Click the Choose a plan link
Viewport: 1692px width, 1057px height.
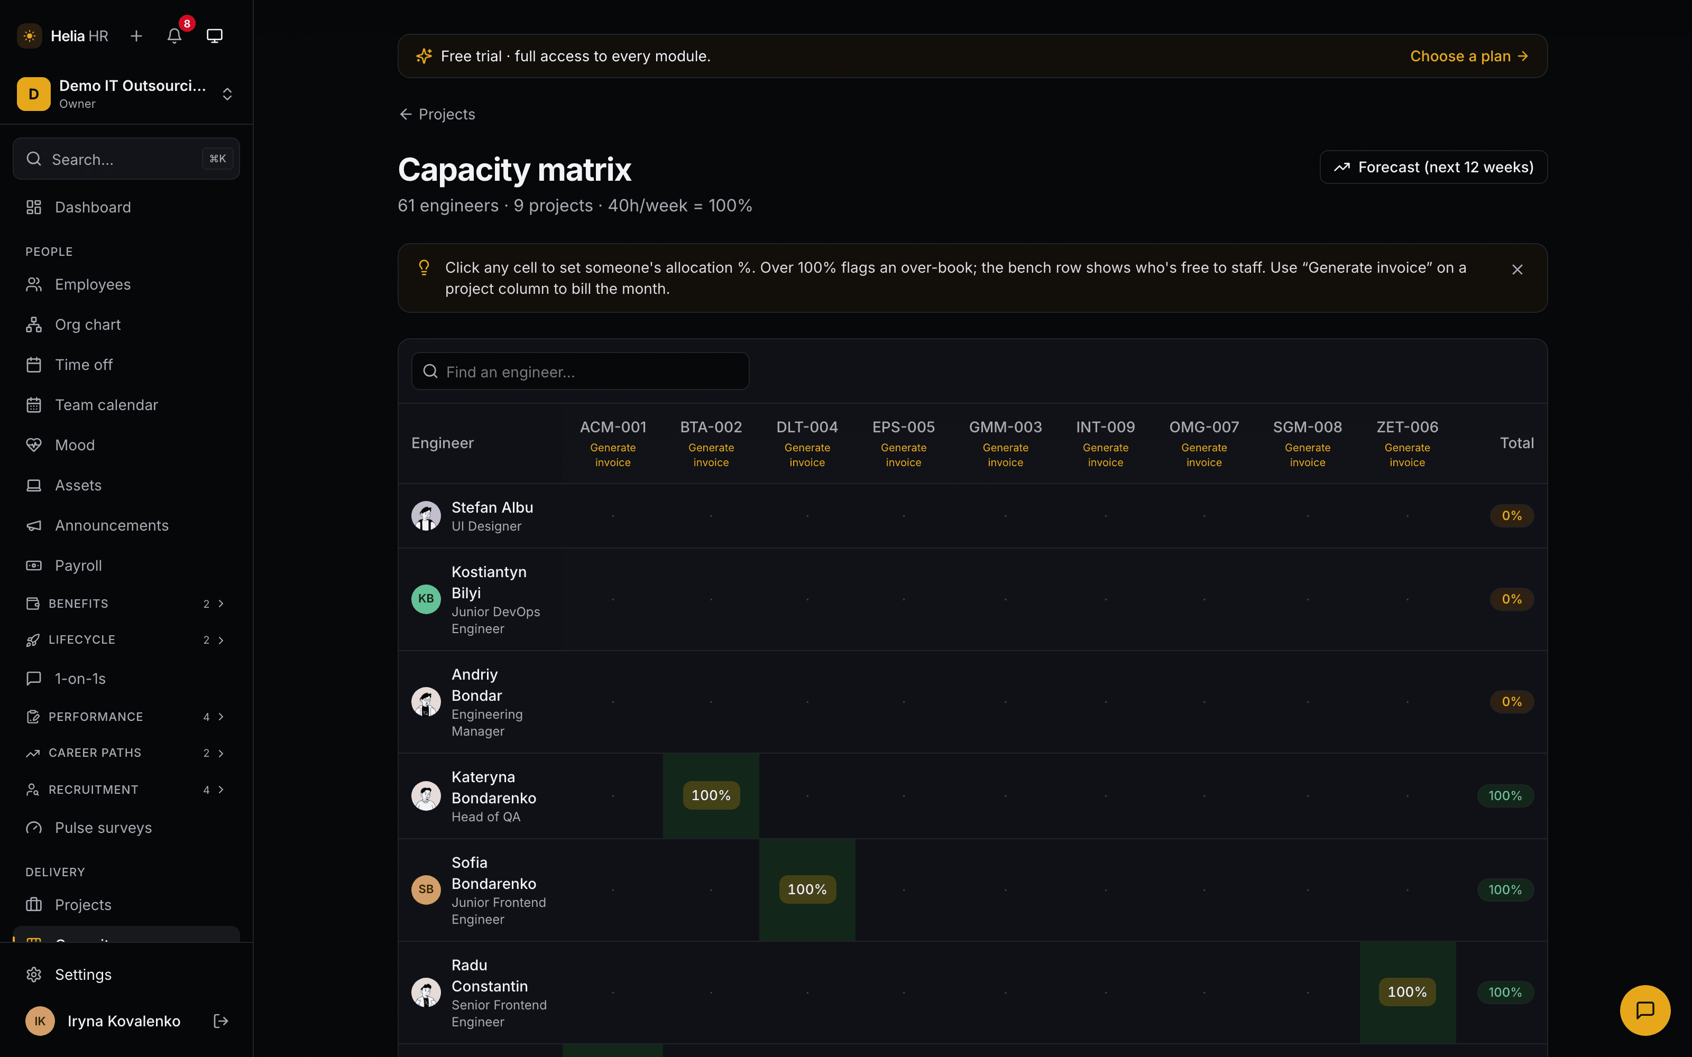(1468, 56)
